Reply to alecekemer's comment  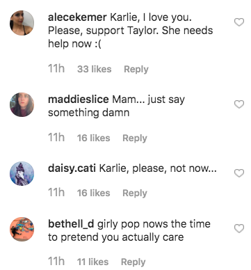tap(136, 70)
